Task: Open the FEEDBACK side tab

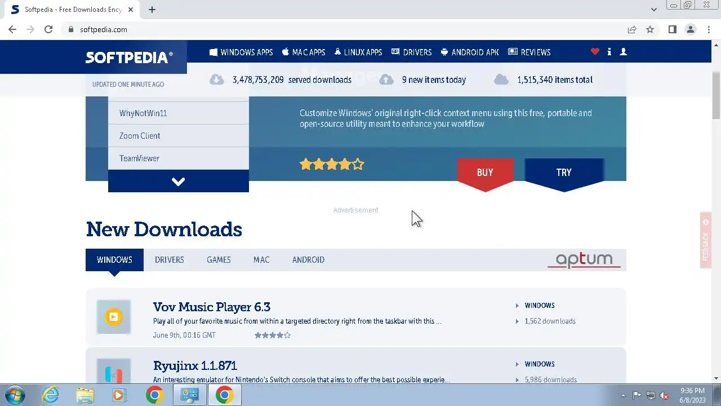Action: (706, 240)
